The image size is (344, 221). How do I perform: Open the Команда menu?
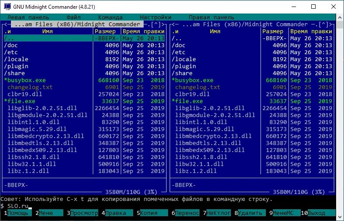click(x=110, y=17)
